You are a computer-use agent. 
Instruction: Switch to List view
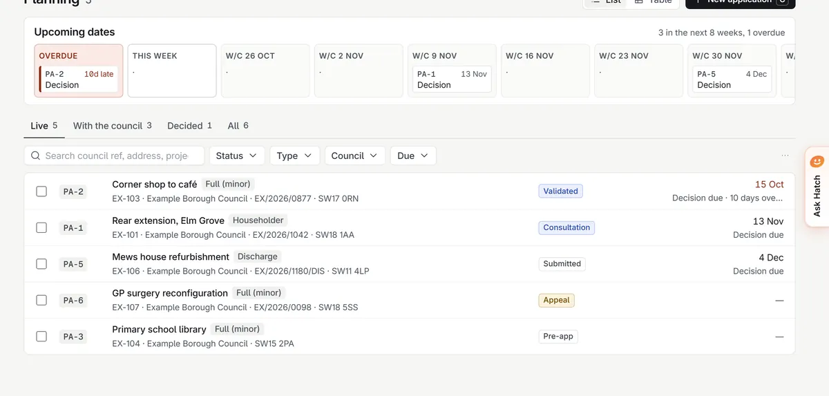pos(607,2)
